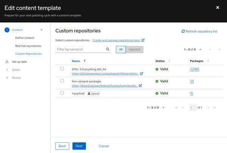Open the external link icon beside the llvm-compat URL
This screenshot has width=227, height=153.
pos(140,85)
